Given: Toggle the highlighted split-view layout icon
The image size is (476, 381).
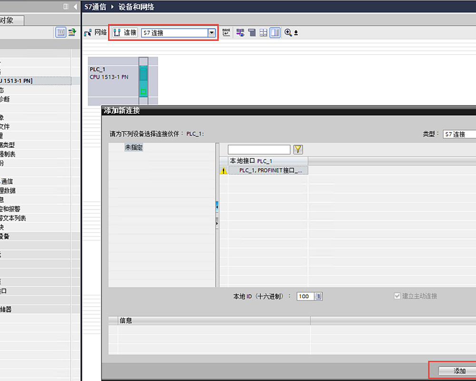Looking at the screenshot, I should point(275,33).
